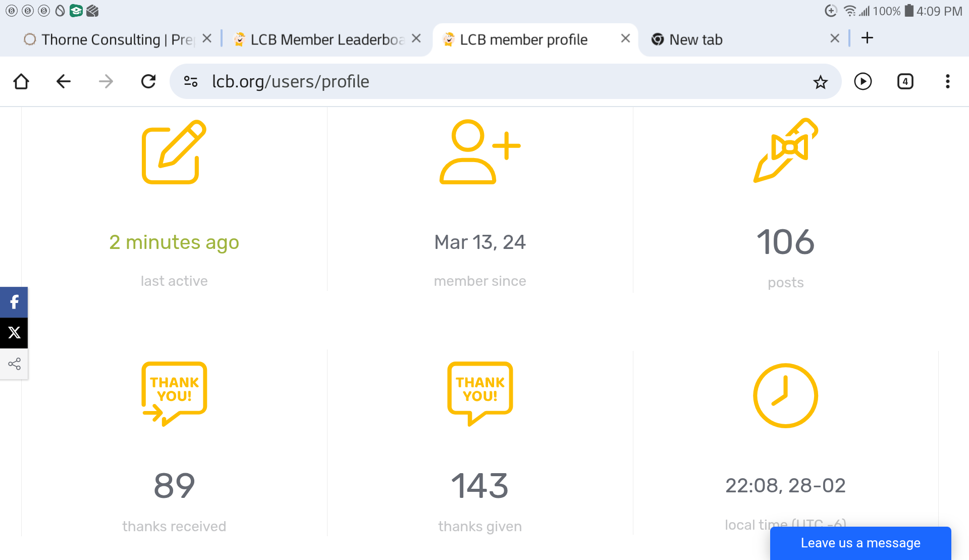This screenshot has height=560, width=969.
Task: Open the tab switcher showing 4 tabs
Action: [905, 81]
